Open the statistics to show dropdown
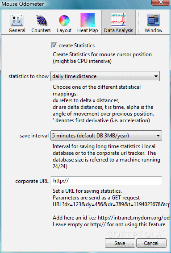Viewport: 171px width, 253px height. pos(105,76)
